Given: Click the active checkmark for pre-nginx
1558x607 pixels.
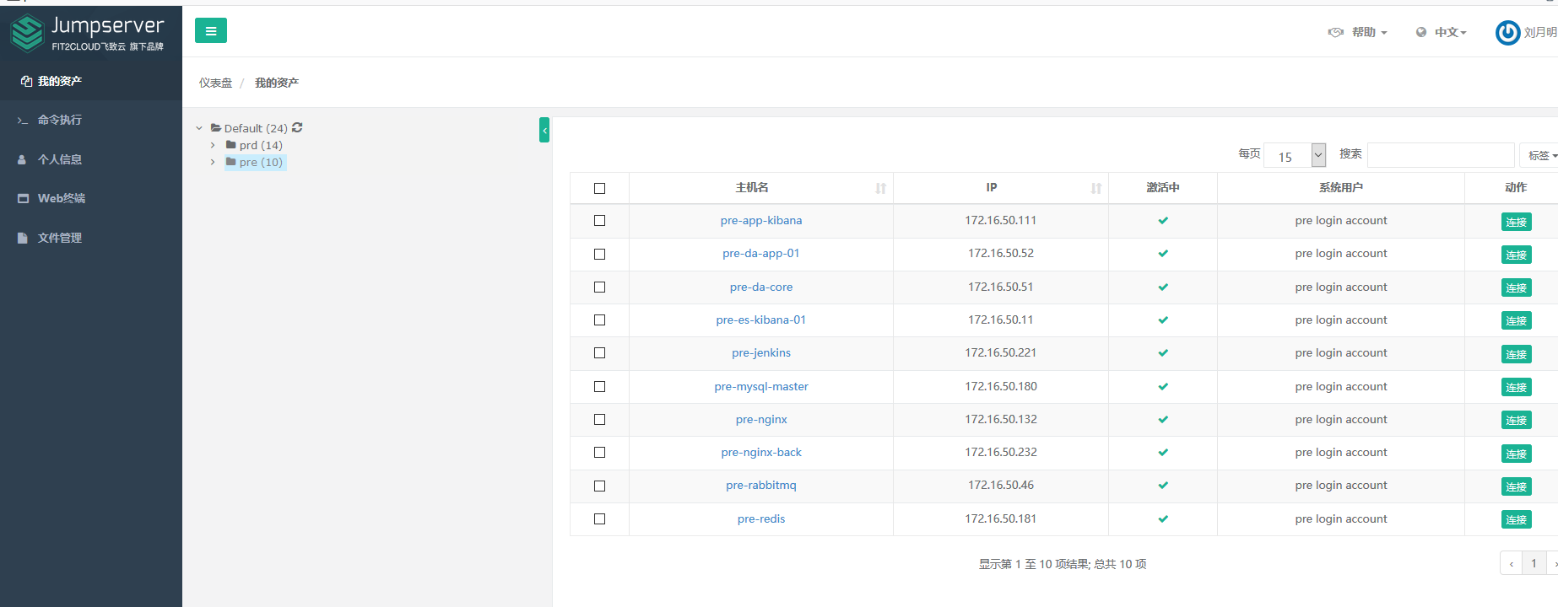Looking at the screenshot, I should point(1163,420).
